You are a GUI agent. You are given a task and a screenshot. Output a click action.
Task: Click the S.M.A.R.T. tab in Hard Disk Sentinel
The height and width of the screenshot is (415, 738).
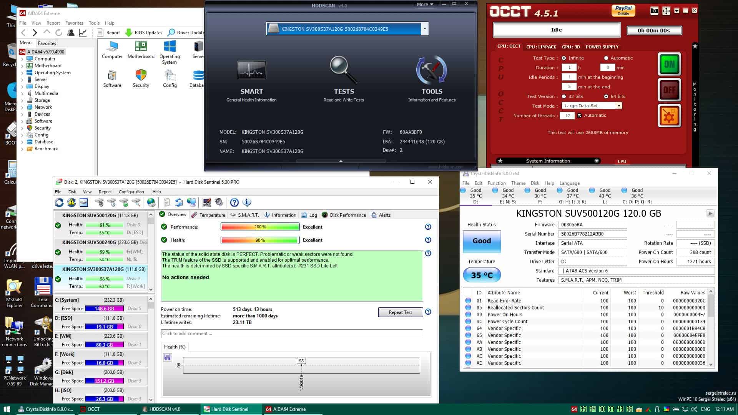248,214
